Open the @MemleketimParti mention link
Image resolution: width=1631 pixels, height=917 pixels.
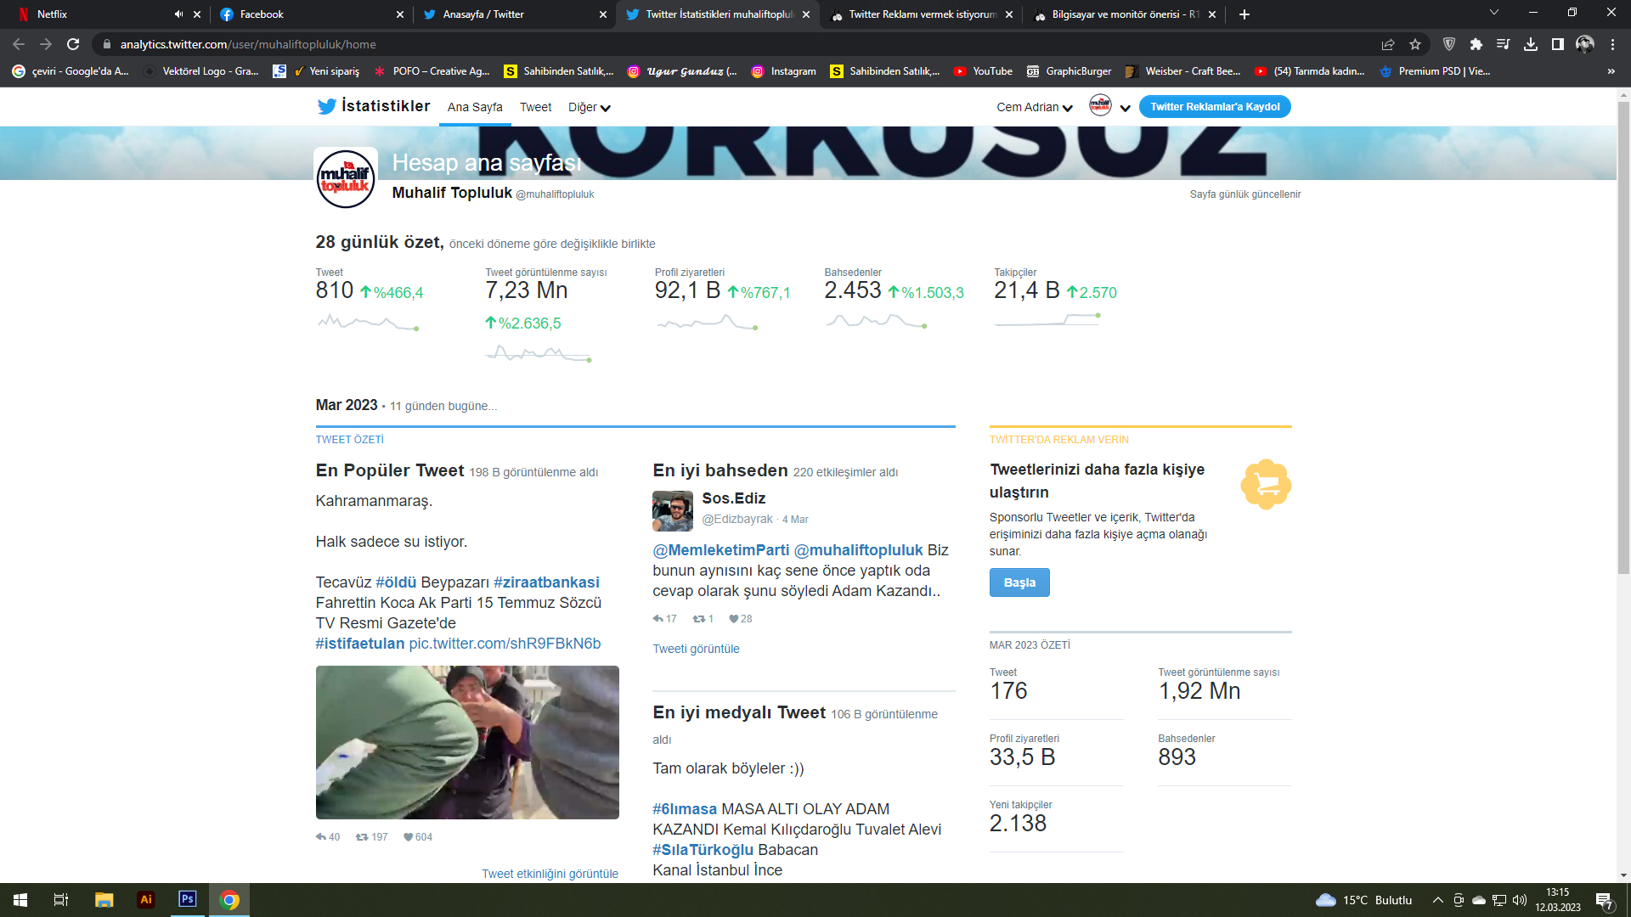pos(720,550)
